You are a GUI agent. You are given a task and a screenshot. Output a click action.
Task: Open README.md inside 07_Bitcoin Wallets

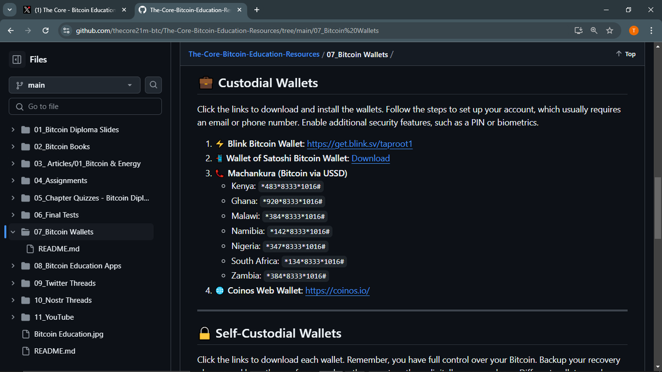point(59,249)
